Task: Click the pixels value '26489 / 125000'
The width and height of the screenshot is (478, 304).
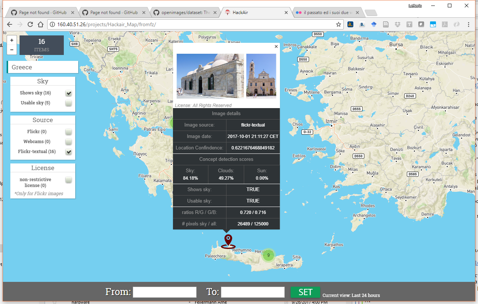Action: click(x=253, y=224)
